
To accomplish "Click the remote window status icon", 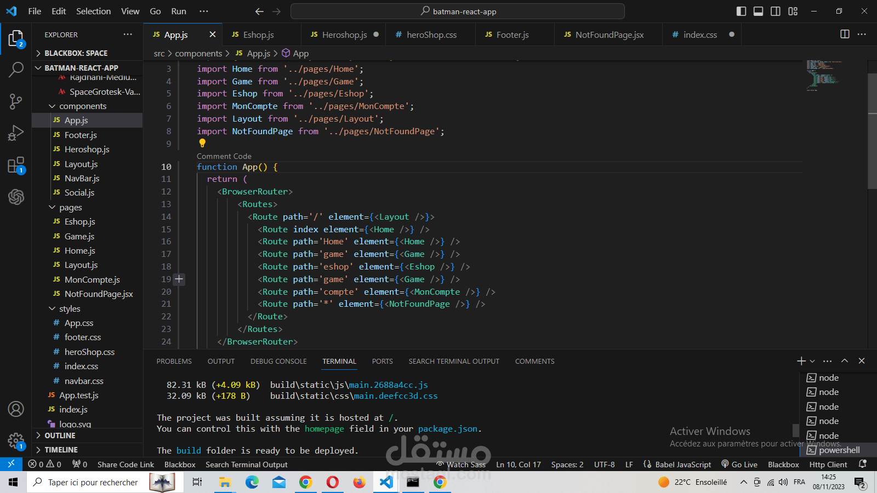I will pos(11,464).
